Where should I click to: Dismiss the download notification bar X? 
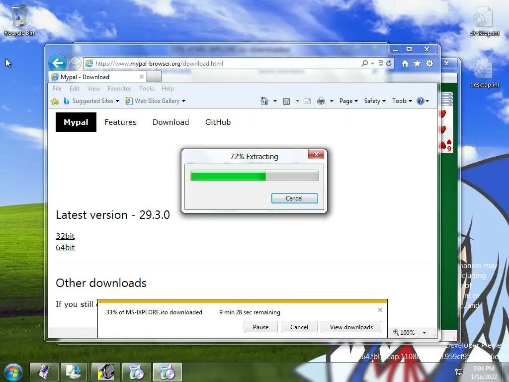tap(380, 310)
